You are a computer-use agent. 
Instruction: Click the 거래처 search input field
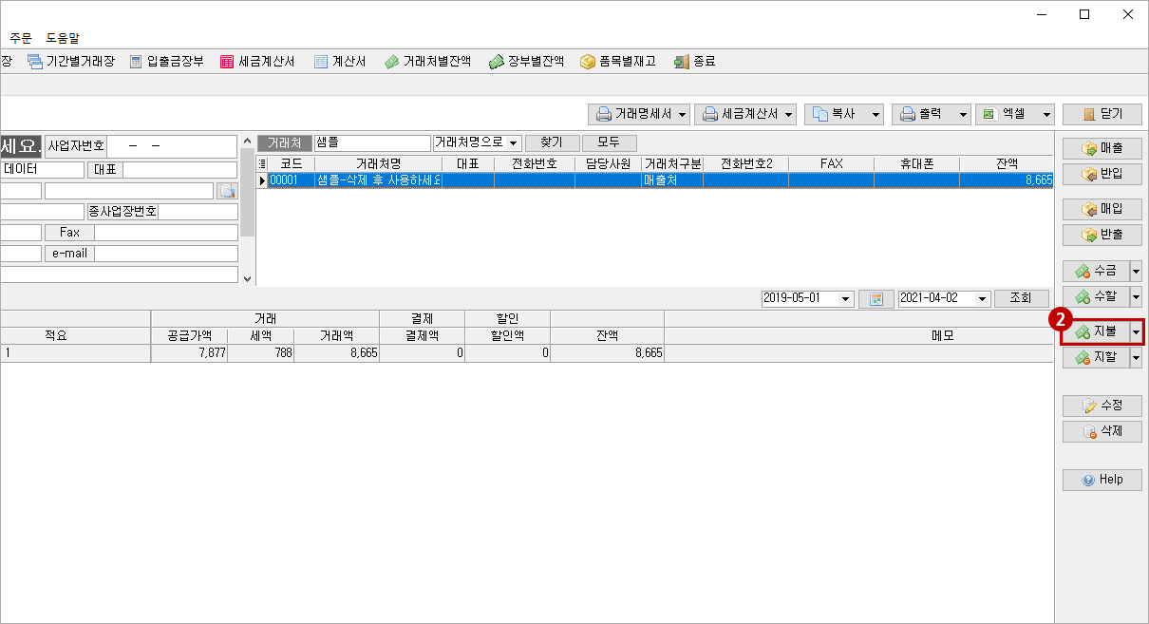pos(372,142)
